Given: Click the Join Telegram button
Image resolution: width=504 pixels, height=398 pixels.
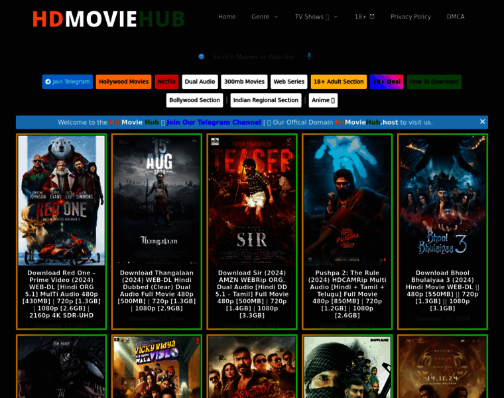Looking at the screenshot, I should coord(68,82).
